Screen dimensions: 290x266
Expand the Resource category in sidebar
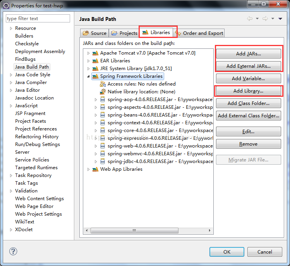point(11,28)
